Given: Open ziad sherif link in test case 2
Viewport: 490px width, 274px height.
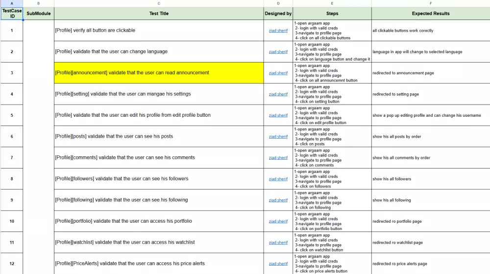Looking at the screenshot, I should (x=278, y=52).
